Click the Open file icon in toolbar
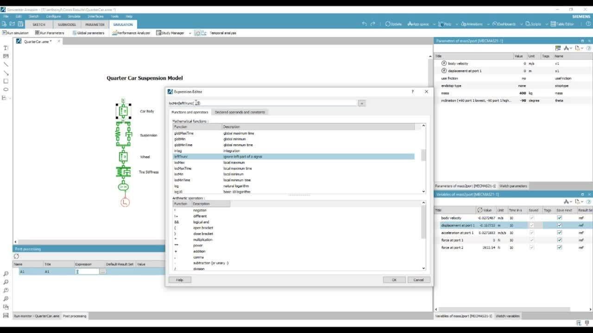Image resolution: width=593 pixels, height=333 pixels. [13, 24]
